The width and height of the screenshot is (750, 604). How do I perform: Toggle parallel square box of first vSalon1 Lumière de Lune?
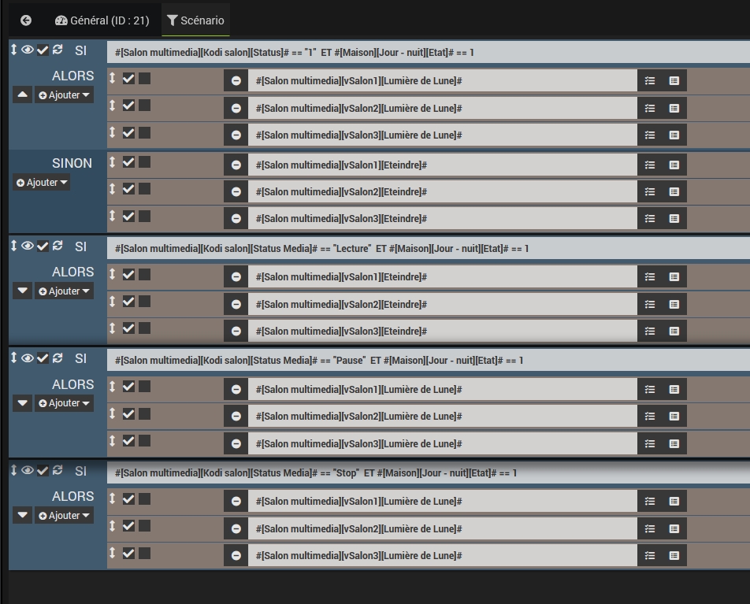coord(144,79)
